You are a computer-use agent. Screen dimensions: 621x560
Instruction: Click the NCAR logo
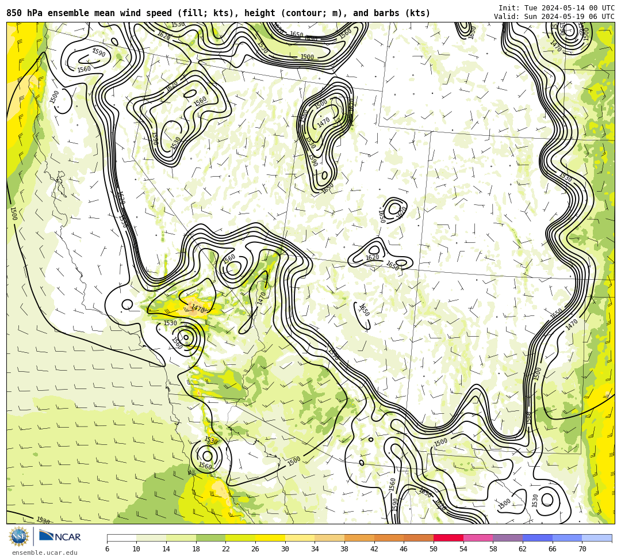coord(60,536)
